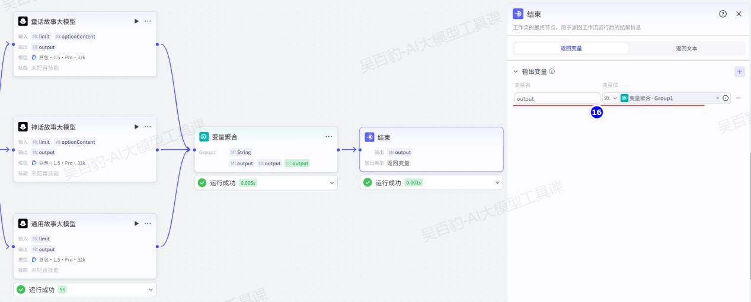Click the help icon in 结束 panel
The image size is (751, 302).
(x=723, y=14)
